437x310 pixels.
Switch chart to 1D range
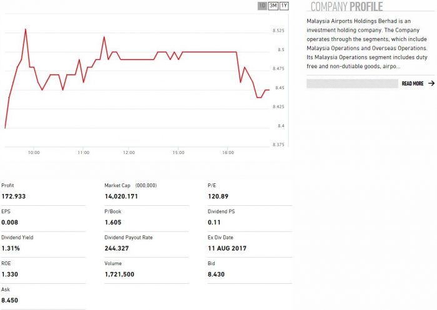point(262,6)
